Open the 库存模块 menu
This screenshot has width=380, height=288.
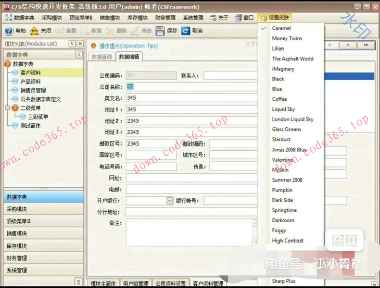pyautogui.click(x=138, y=18)
